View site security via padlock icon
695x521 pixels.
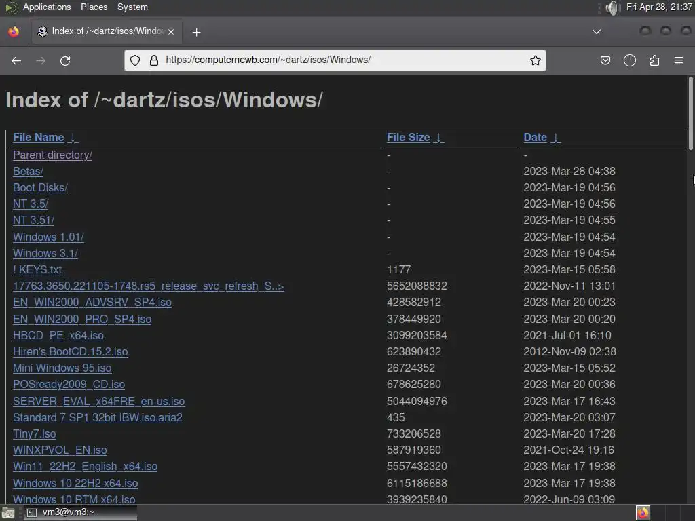154,60
